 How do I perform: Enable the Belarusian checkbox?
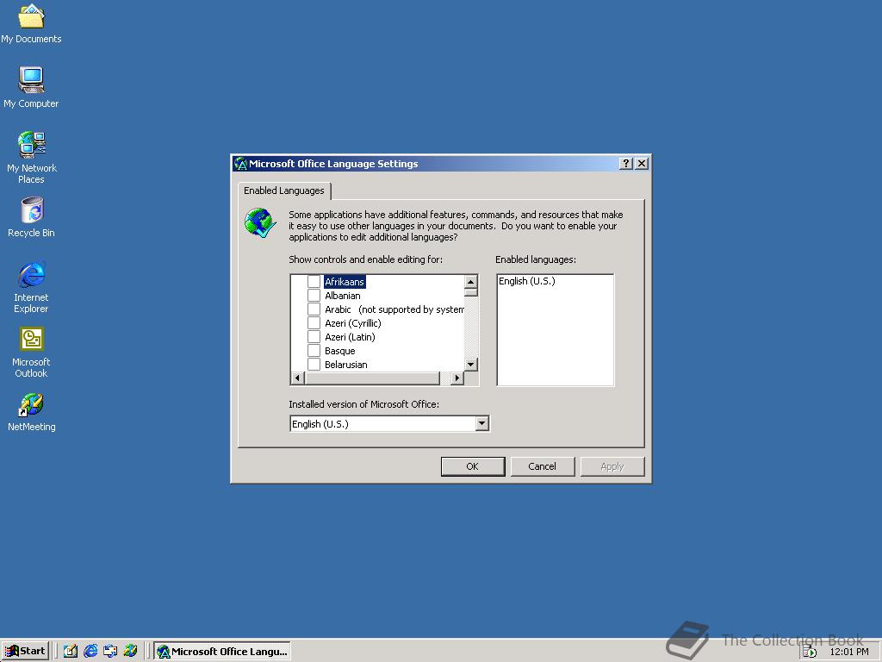point(314,365)
